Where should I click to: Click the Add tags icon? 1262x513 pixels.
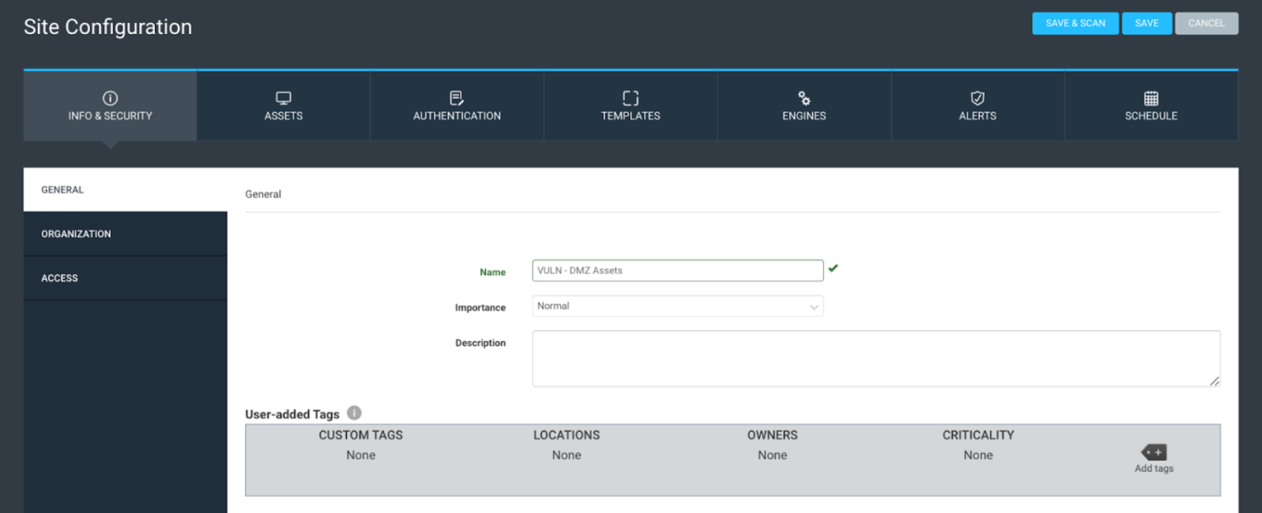pyautogui.click(x=1153, y=453)
